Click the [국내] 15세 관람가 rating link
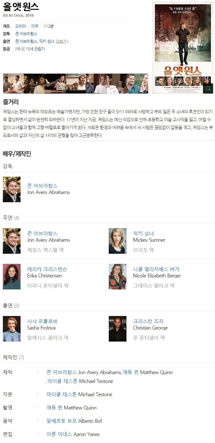Screen dimensions: 215x443 30,49
